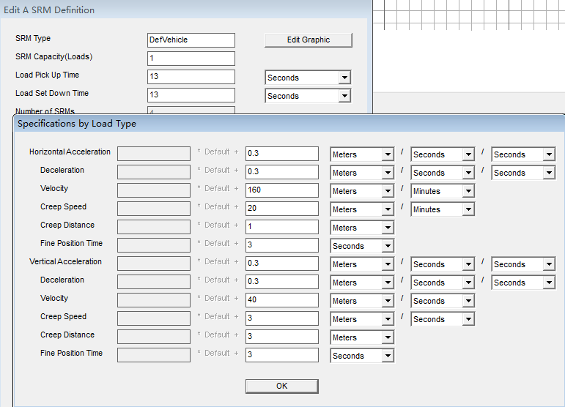Open Horizontal Creep Speed Minutes dropdown
The height and width of the screenshot is (407, 565).
443,209
